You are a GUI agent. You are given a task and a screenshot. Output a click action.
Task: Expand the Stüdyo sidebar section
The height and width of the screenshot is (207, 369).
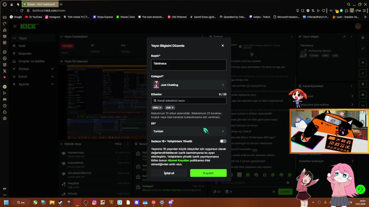click(33, 69)
